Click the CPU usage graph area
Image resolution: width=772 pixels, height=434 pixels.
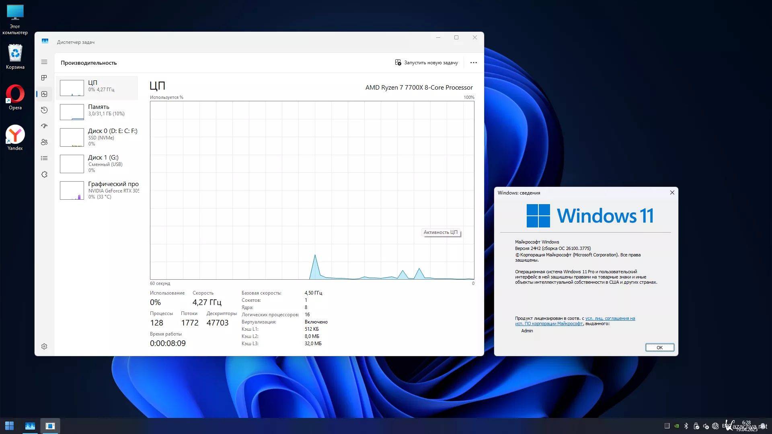tap(312, 190)
